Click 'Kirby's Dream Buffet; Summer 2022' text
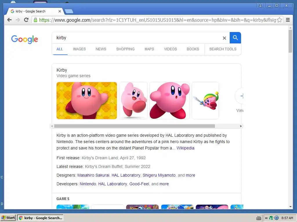This screenshot has width=297, height=222. [117, 166]
